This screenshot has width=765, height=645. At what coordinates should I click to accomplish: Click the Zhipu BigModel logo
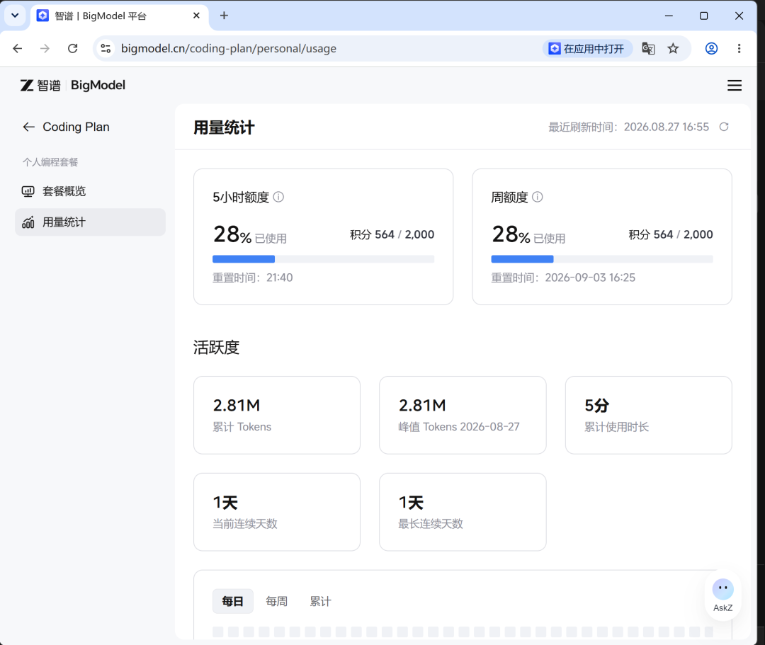(x=73, y=86)
